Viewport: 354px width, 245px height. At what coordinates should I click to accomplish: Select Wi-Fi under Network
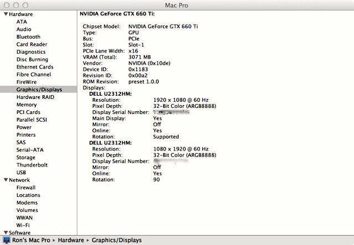[x=23, y=225]
